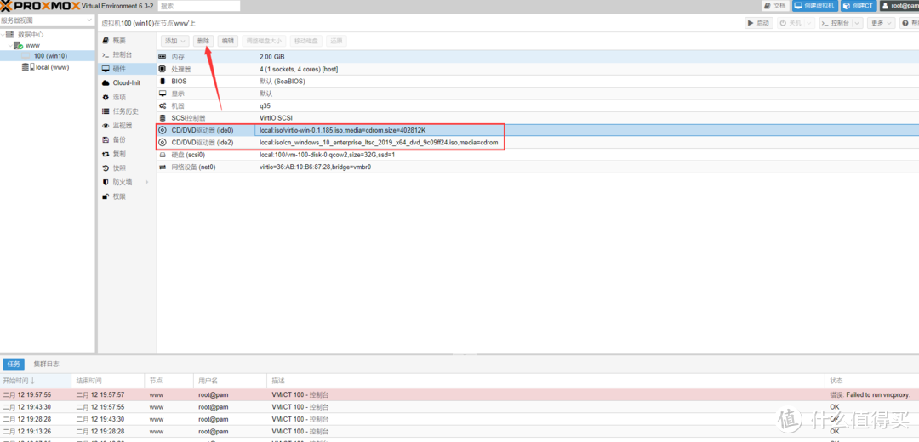Screen dimensions: 919x442
Task: Select the 防火墙 shield icon
Action: [x=106, y=182]
